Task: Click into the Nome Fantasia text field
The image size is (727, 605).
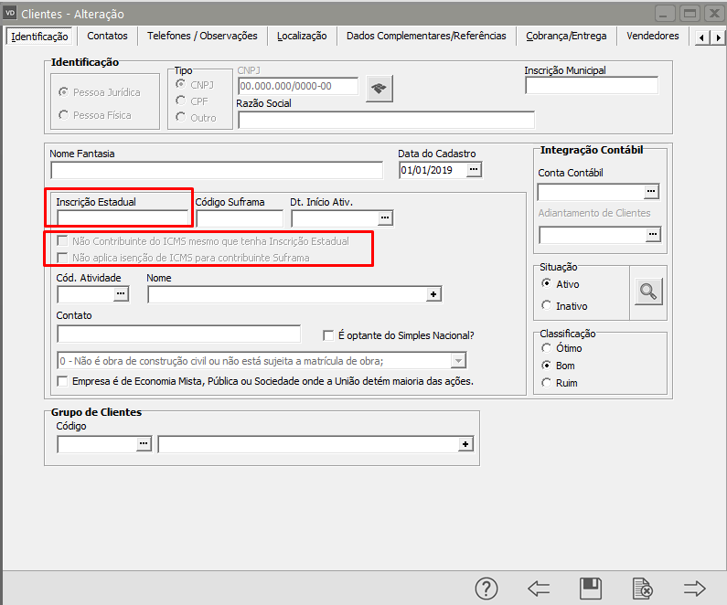Action: click(217, 170)
